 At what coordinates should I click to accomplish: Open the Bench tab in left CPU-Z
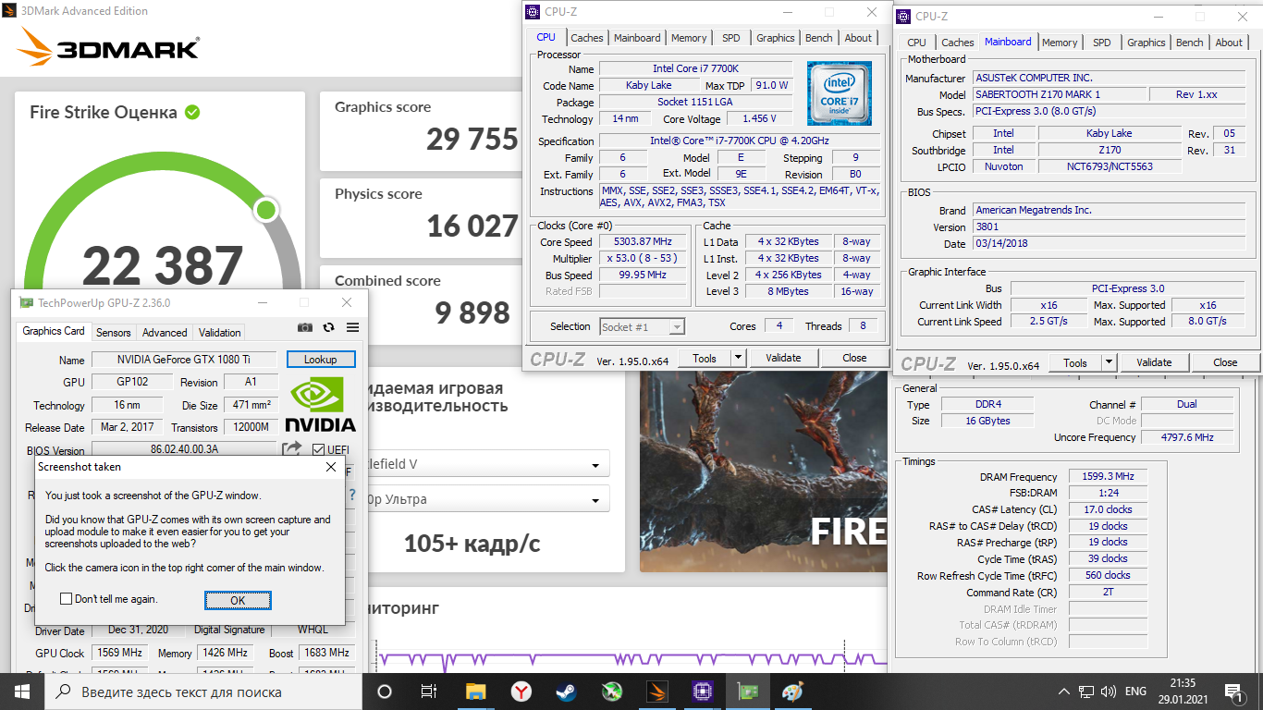point(819,38)
